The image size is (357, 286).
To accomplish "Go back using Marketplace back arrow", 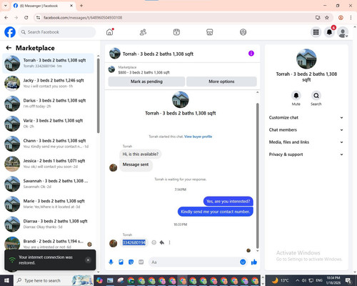I will pos(9,48).
